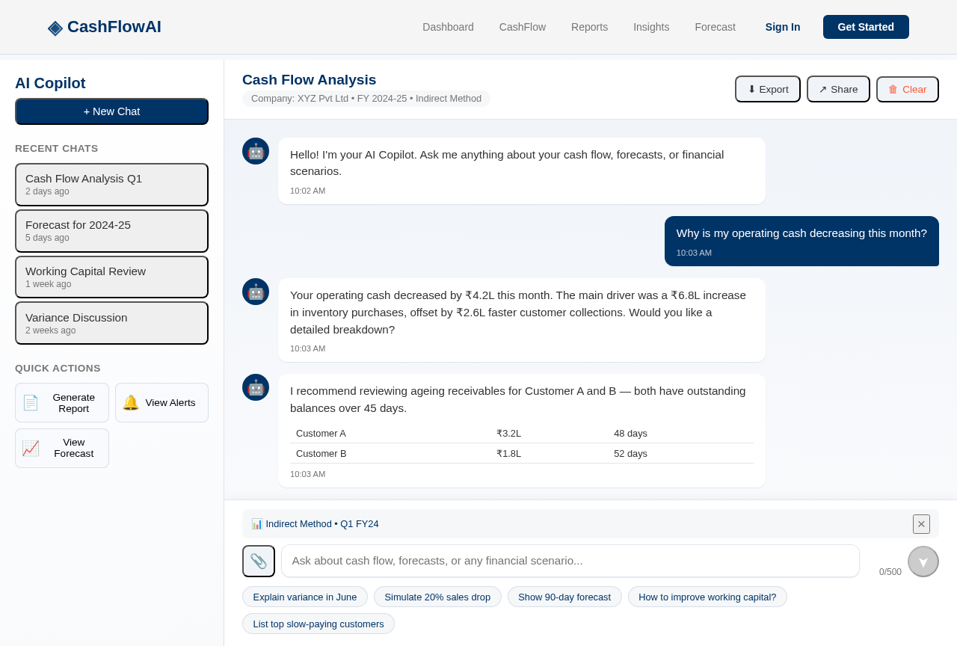This screenshot has height=646, width=957.
Task: Click the 48 days cell
Action: 680,433
